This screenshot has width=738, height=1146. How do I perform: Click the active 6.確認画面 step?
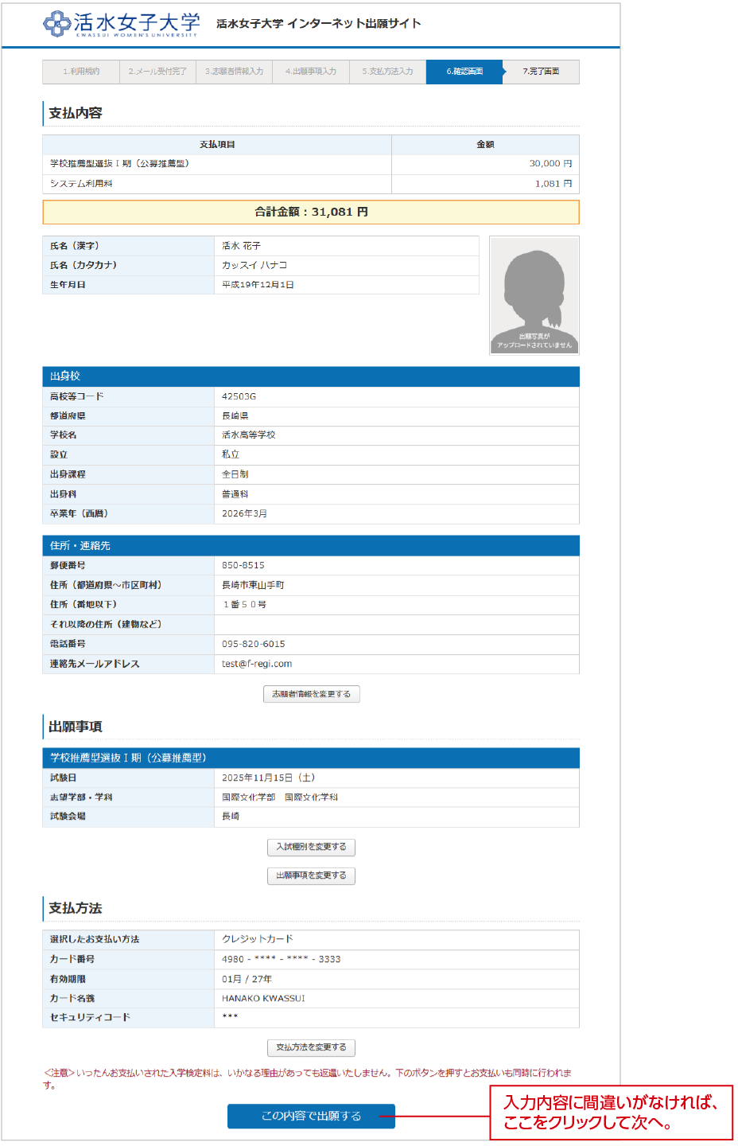tap(464, 72)
